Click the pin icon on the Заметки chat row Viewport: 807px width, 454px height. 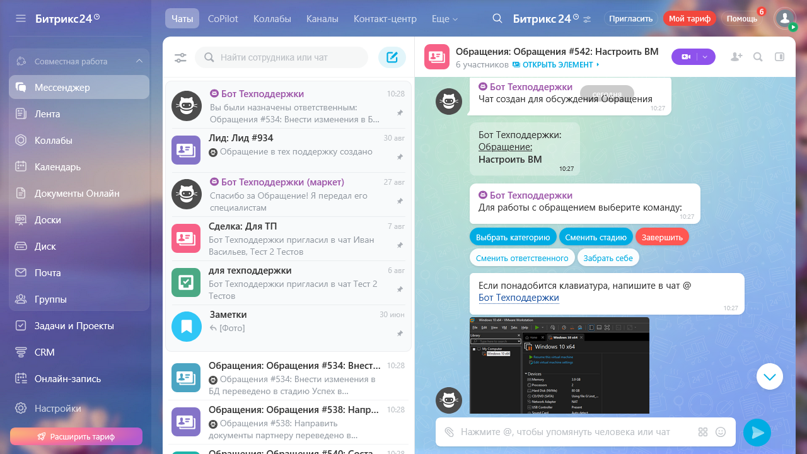[x=400, y=333]
